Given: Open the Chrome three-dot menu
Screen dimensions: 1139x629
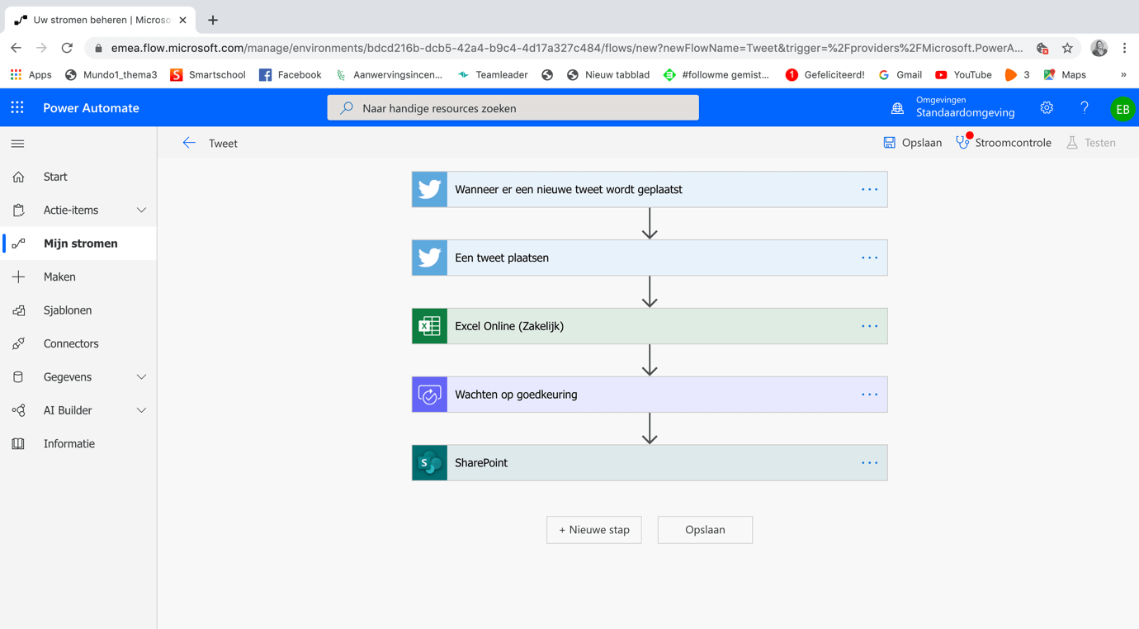Looking at the screenshot, I should pos(1124,48).
